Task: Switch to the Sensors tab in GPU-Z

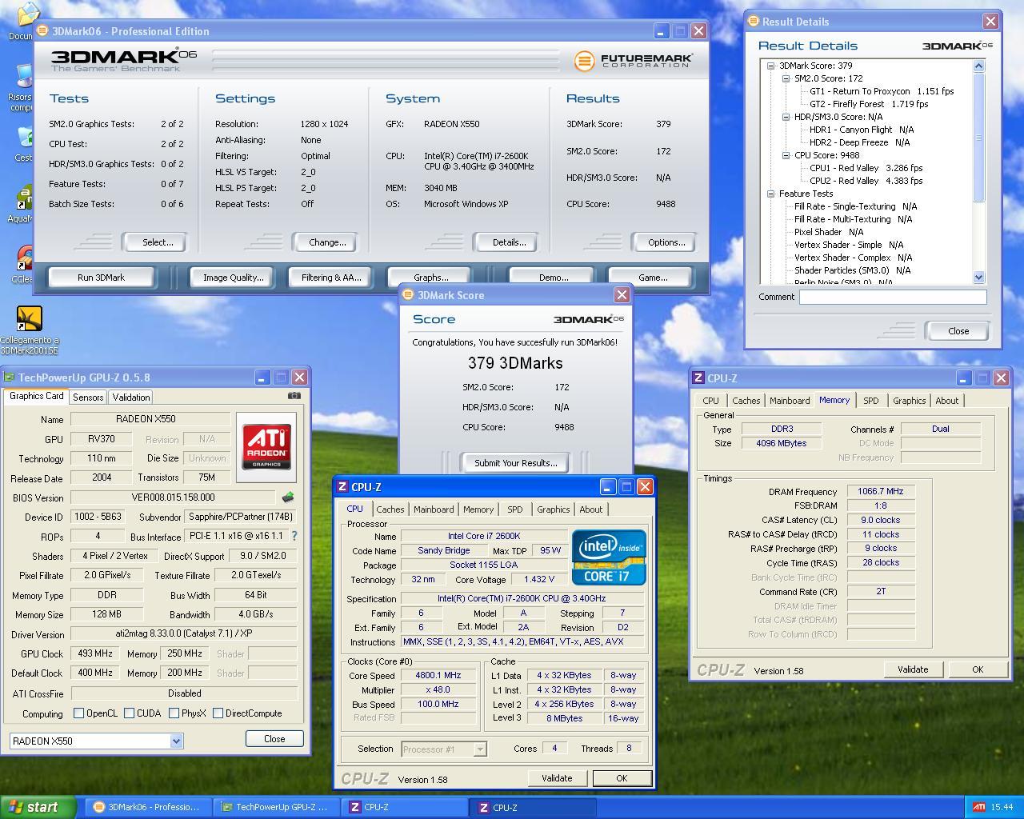Action: click(x=88, y=397)
